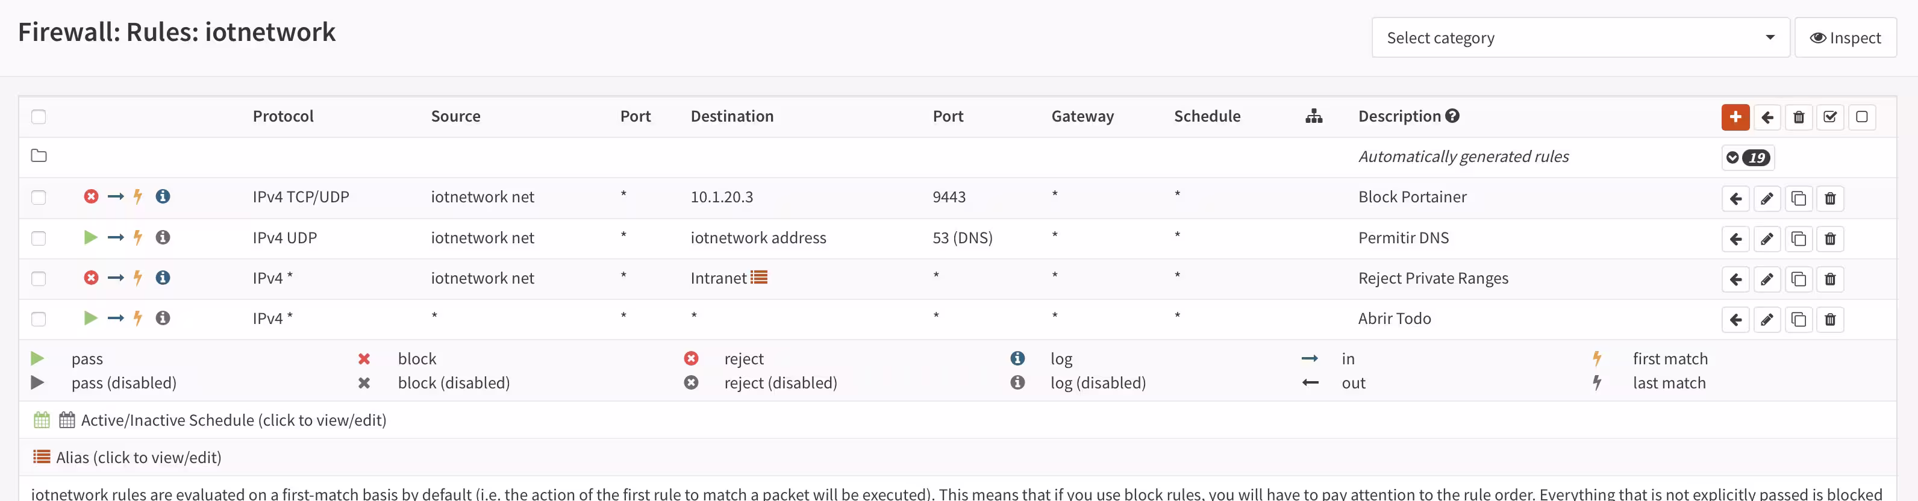Toggle the Permitir DNS rule's pass icon
Image resolution: width=1918 pixels, height=501 pixels.
91,237
